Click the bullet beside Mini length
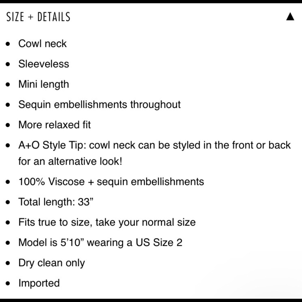 tap(8, 85)
